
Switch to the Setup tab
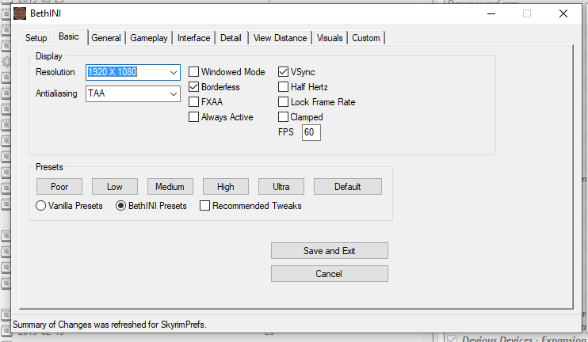click(36, 38)
